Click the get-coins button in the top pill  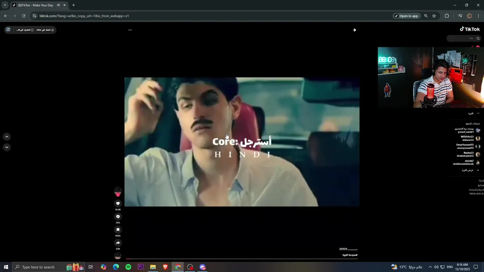(45, 30)
